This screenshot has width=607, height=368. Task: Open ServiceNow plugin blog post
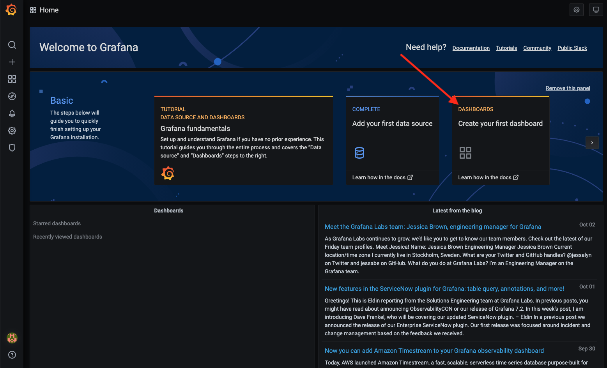(444, 289)
